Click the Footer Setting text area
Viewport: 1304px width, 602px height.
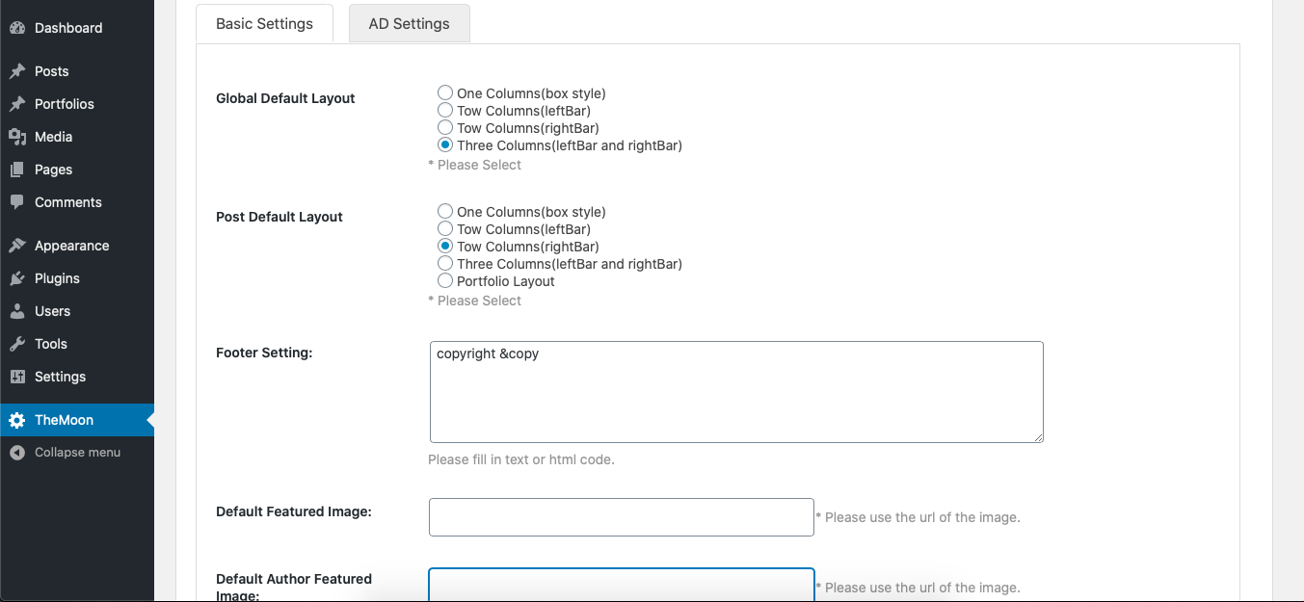[736, 392]
